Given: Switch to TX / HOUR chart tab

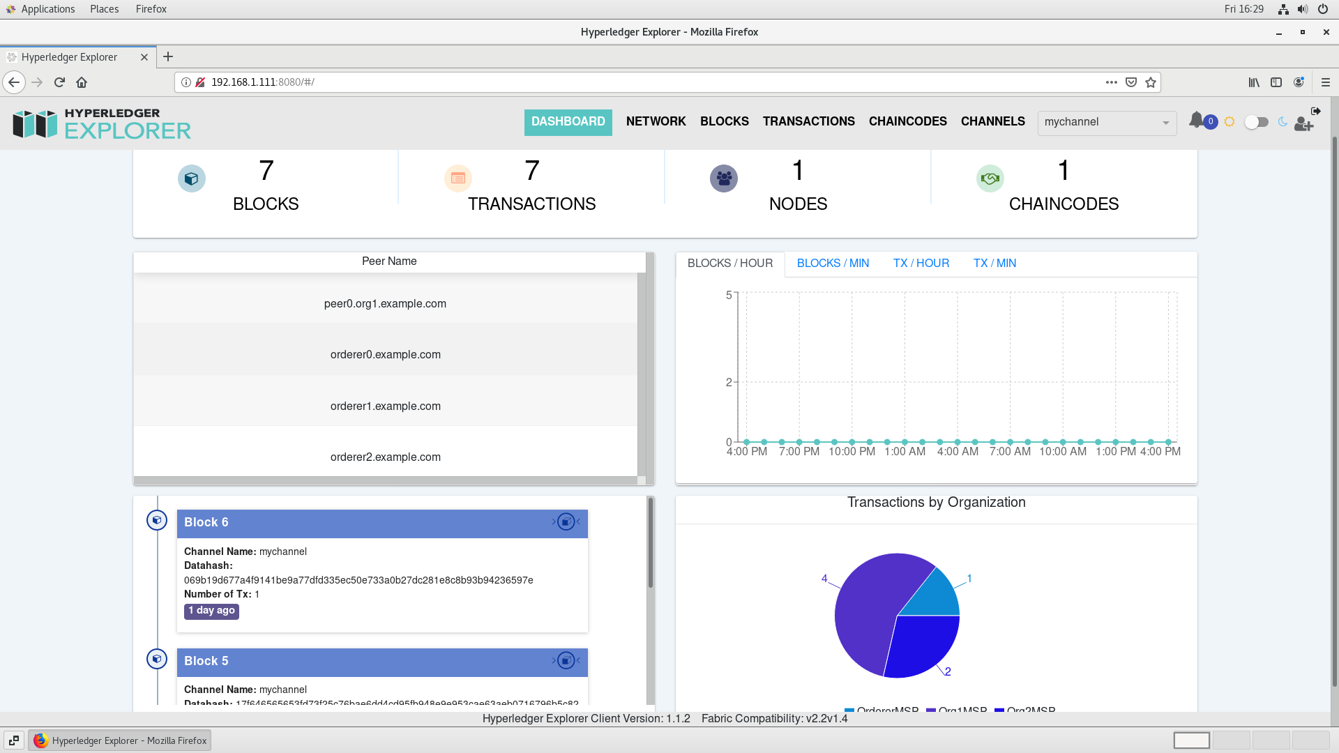Looking at the screenshot, I should (x=921, y=264).
